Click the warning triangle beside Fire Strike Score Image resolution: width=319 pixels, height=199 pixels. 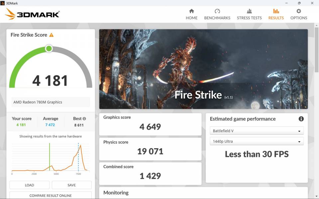(x=52, y=35)
